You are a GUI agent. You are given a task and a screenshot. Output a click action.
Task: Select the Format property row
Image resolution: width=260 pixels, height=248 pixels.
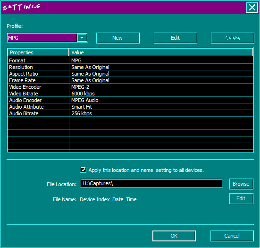pos(130,60)
